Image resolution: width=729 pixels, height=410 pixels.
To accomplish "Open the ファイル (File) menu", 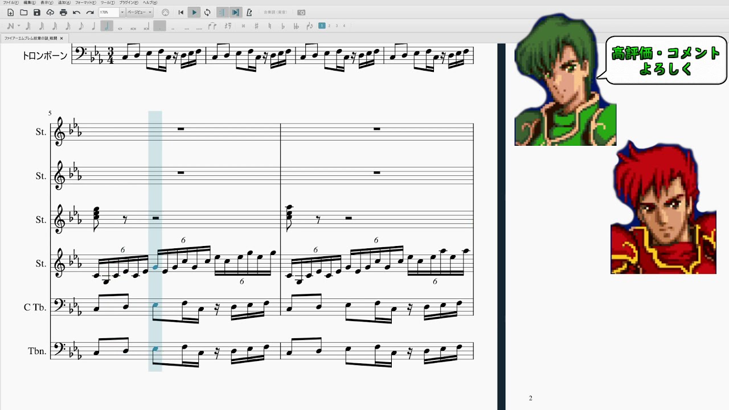I will coord(11,3).
